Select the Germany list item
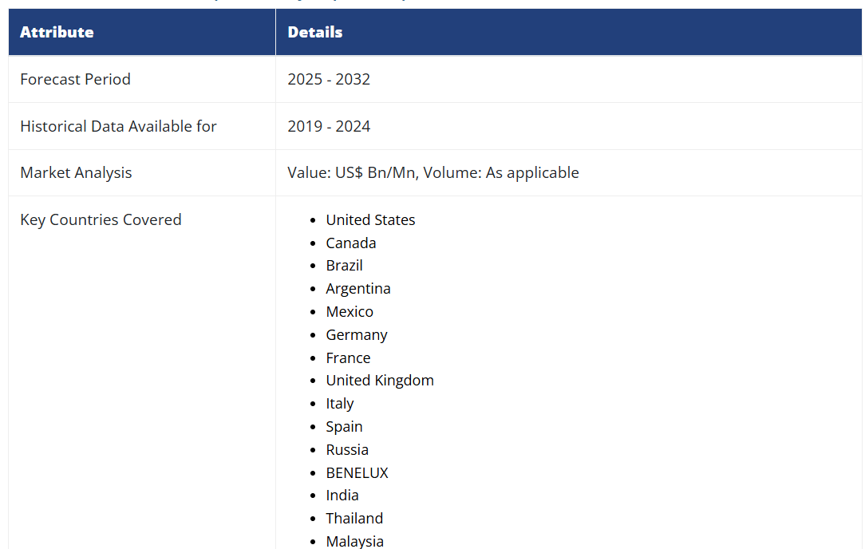 pos(356,334)
